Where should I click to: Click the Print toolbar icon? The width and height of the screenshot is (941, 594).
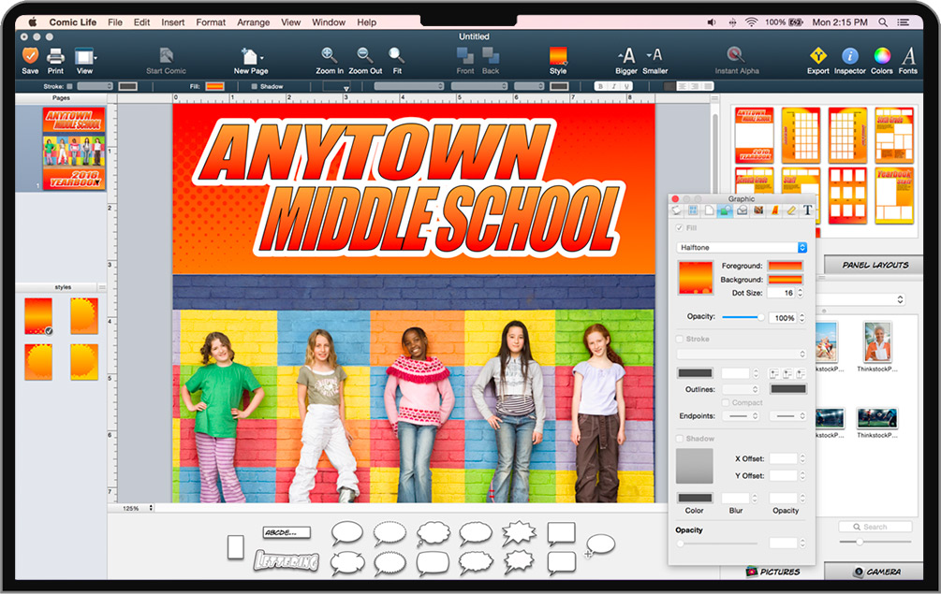[56, 56]
